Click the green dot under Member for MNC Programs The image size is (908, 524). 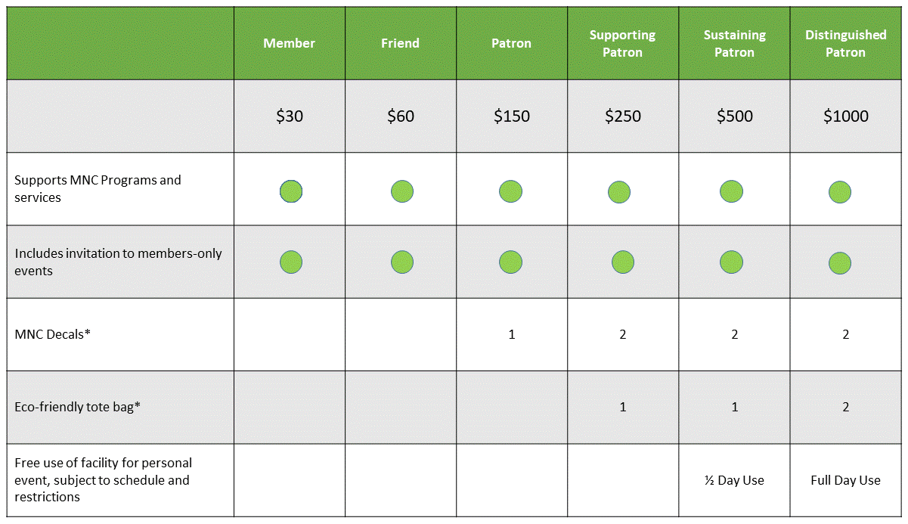(x=291, y=192)
